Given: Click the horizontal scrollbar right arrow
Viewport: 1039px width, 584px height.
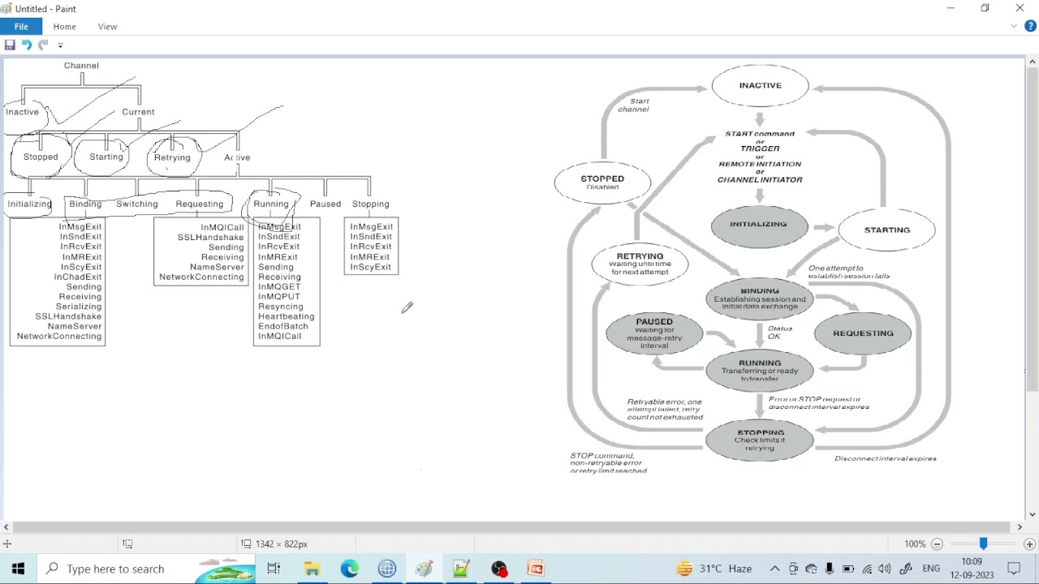Looking at the screenshot, I should (1020, 527).
